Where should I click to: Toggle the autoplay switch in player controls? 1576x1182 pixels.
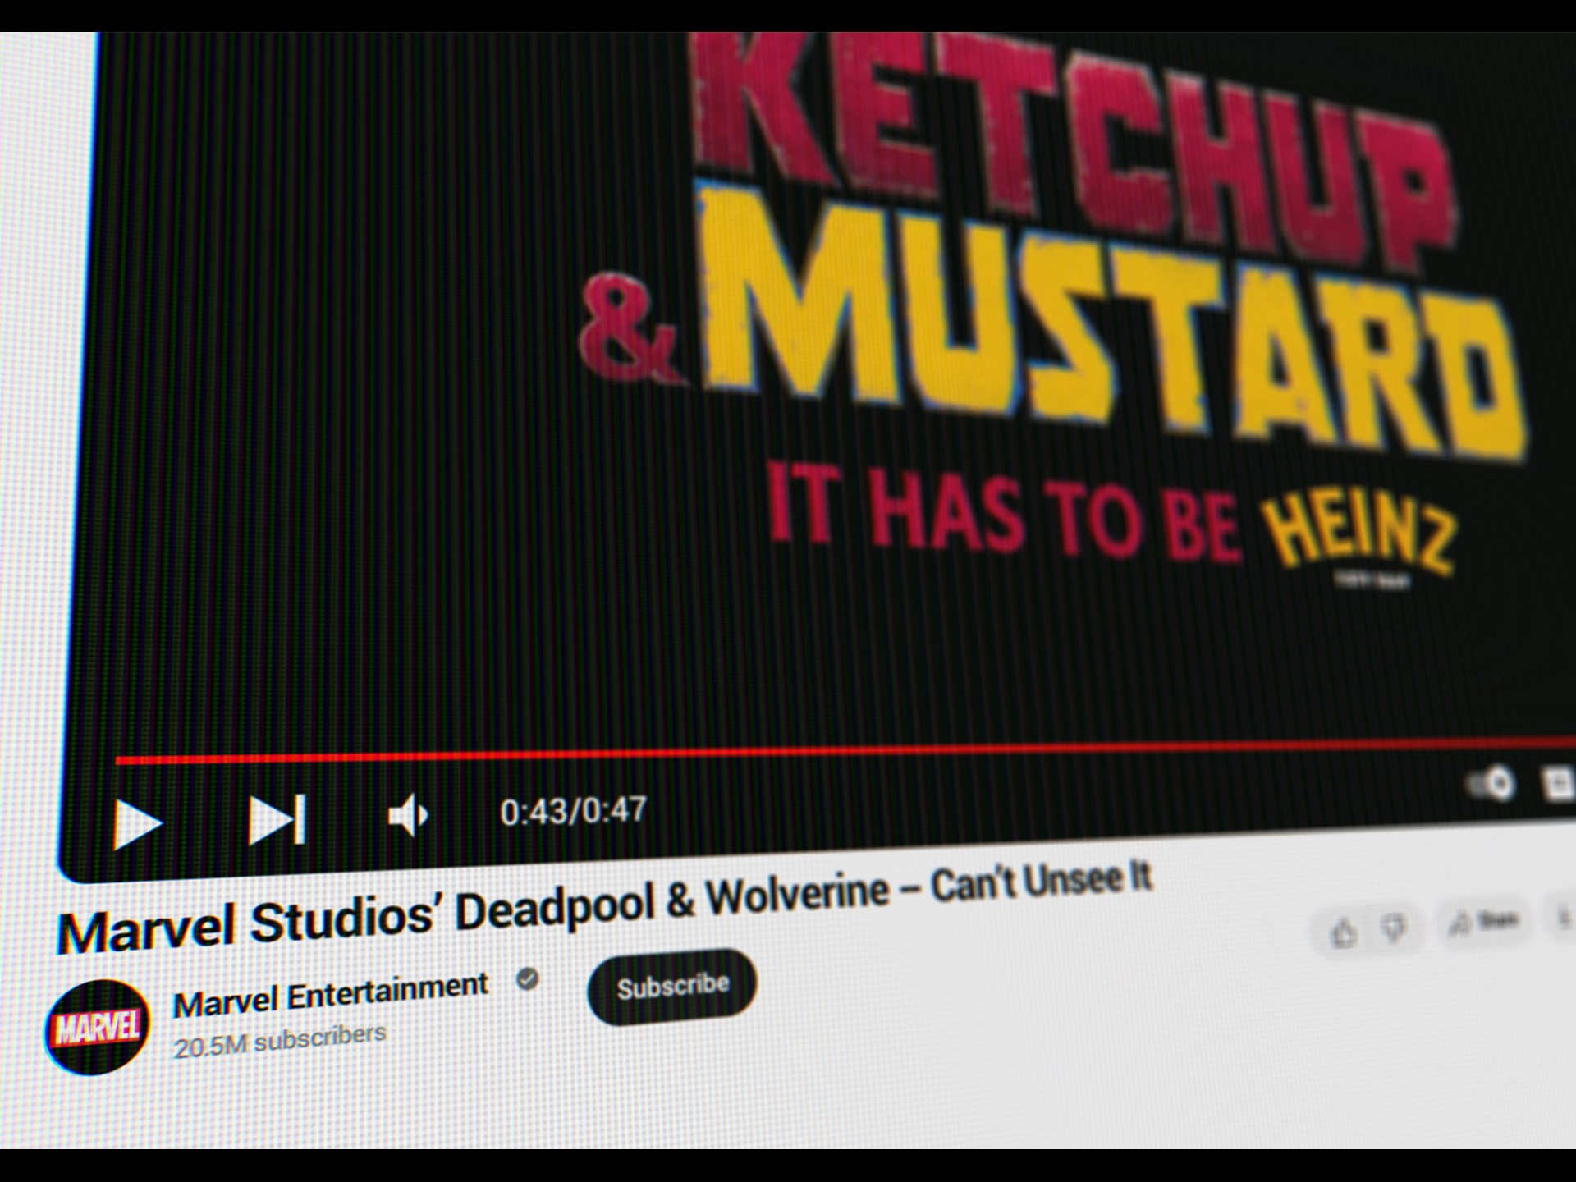tap(1491, 783)
